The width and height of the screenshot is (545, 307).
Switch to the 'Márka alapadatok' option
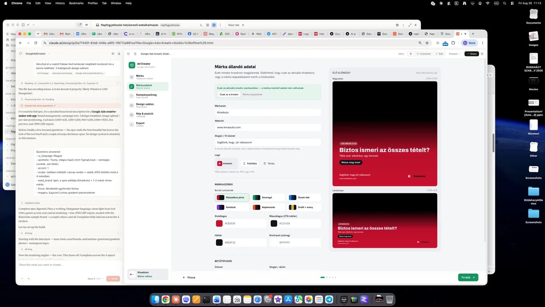coord(252,94)
